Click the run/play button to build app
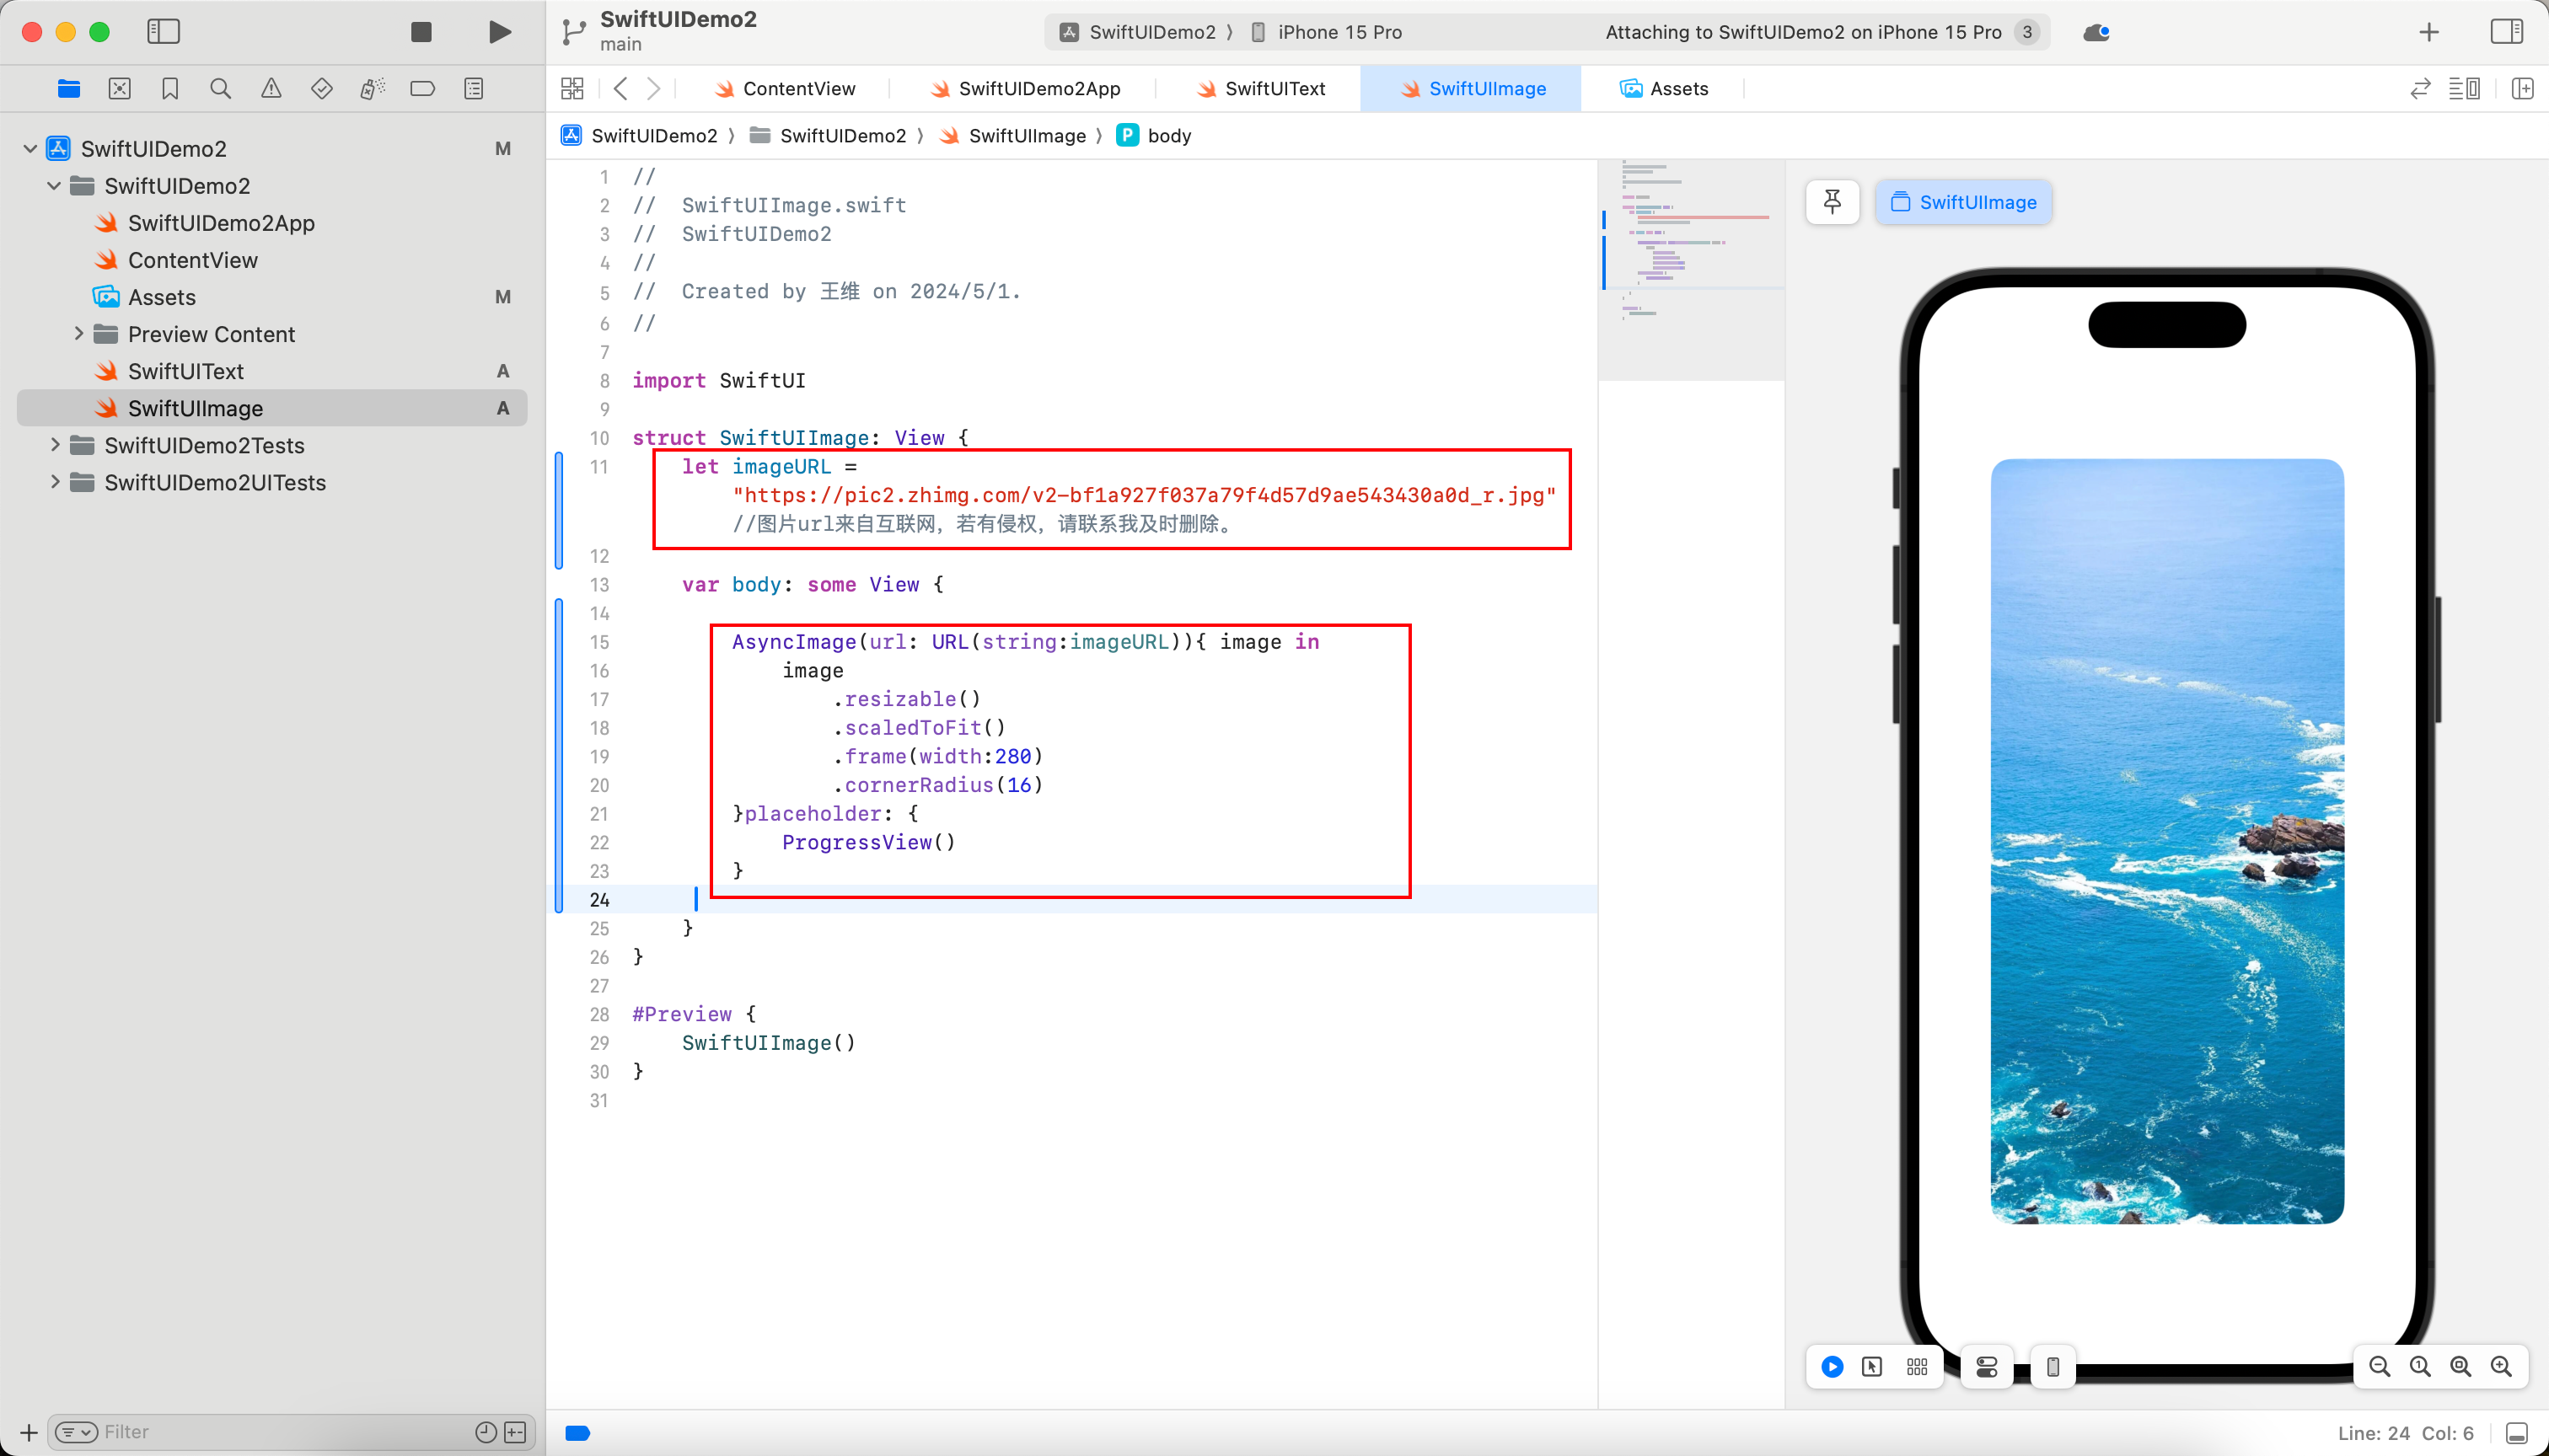Image resolution: width=2549 pixels, height=1456 pixels. pos(499,29)
